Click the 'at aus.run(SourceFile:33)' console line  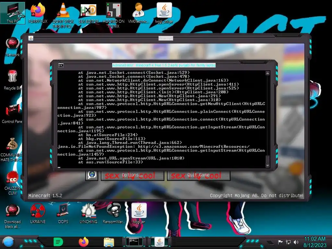(111, 162)
